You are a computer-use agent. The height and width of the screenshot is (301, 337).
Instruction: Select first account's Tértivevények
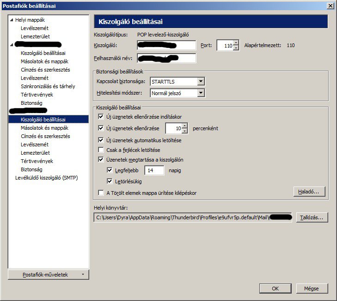click(37, 95)
